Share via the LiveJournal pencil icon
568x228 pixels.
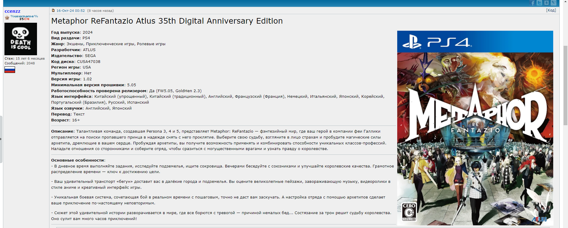click(x=553, y=3)
